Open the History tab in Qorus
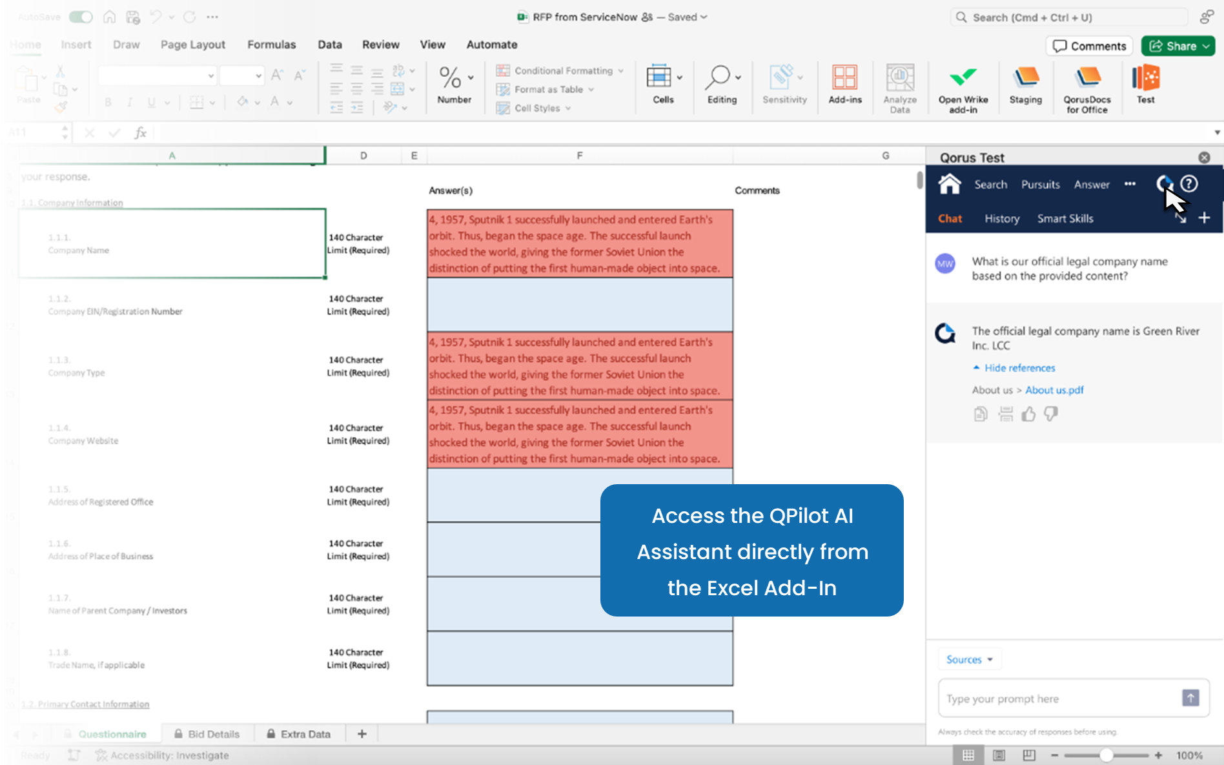Screen dimensions: 1224x765 1002,219
